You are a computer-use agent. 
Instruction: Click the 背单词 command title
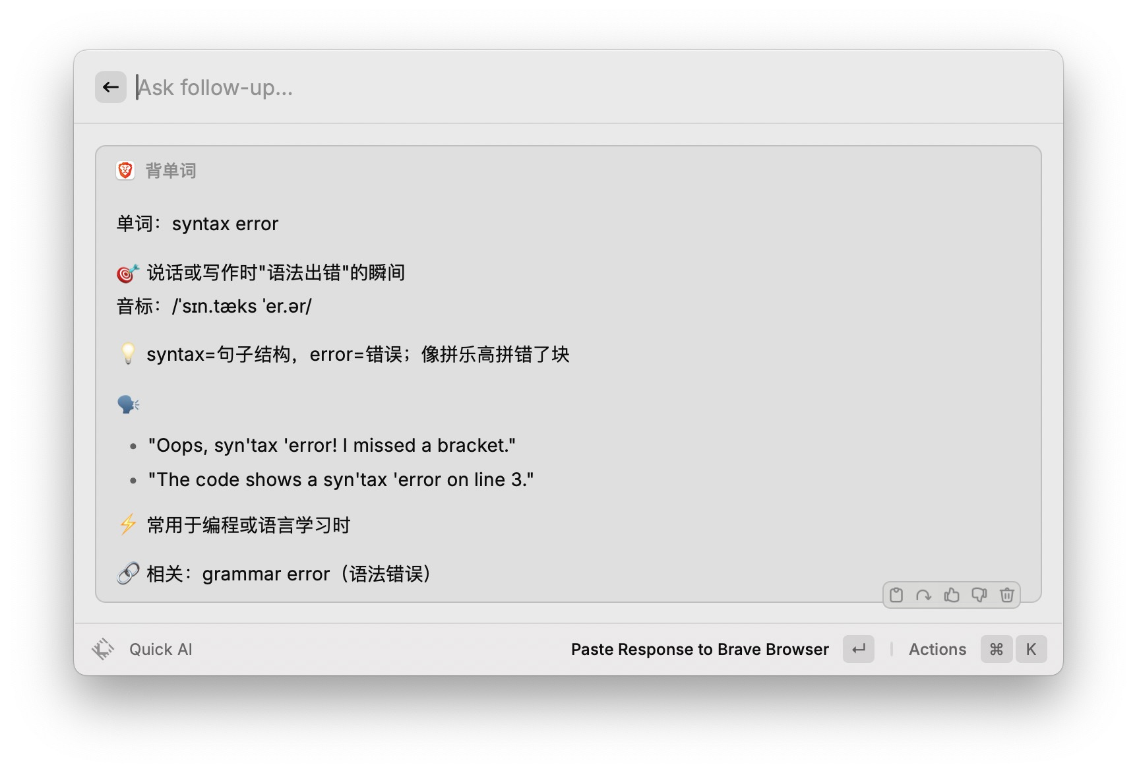pos(171,171)
